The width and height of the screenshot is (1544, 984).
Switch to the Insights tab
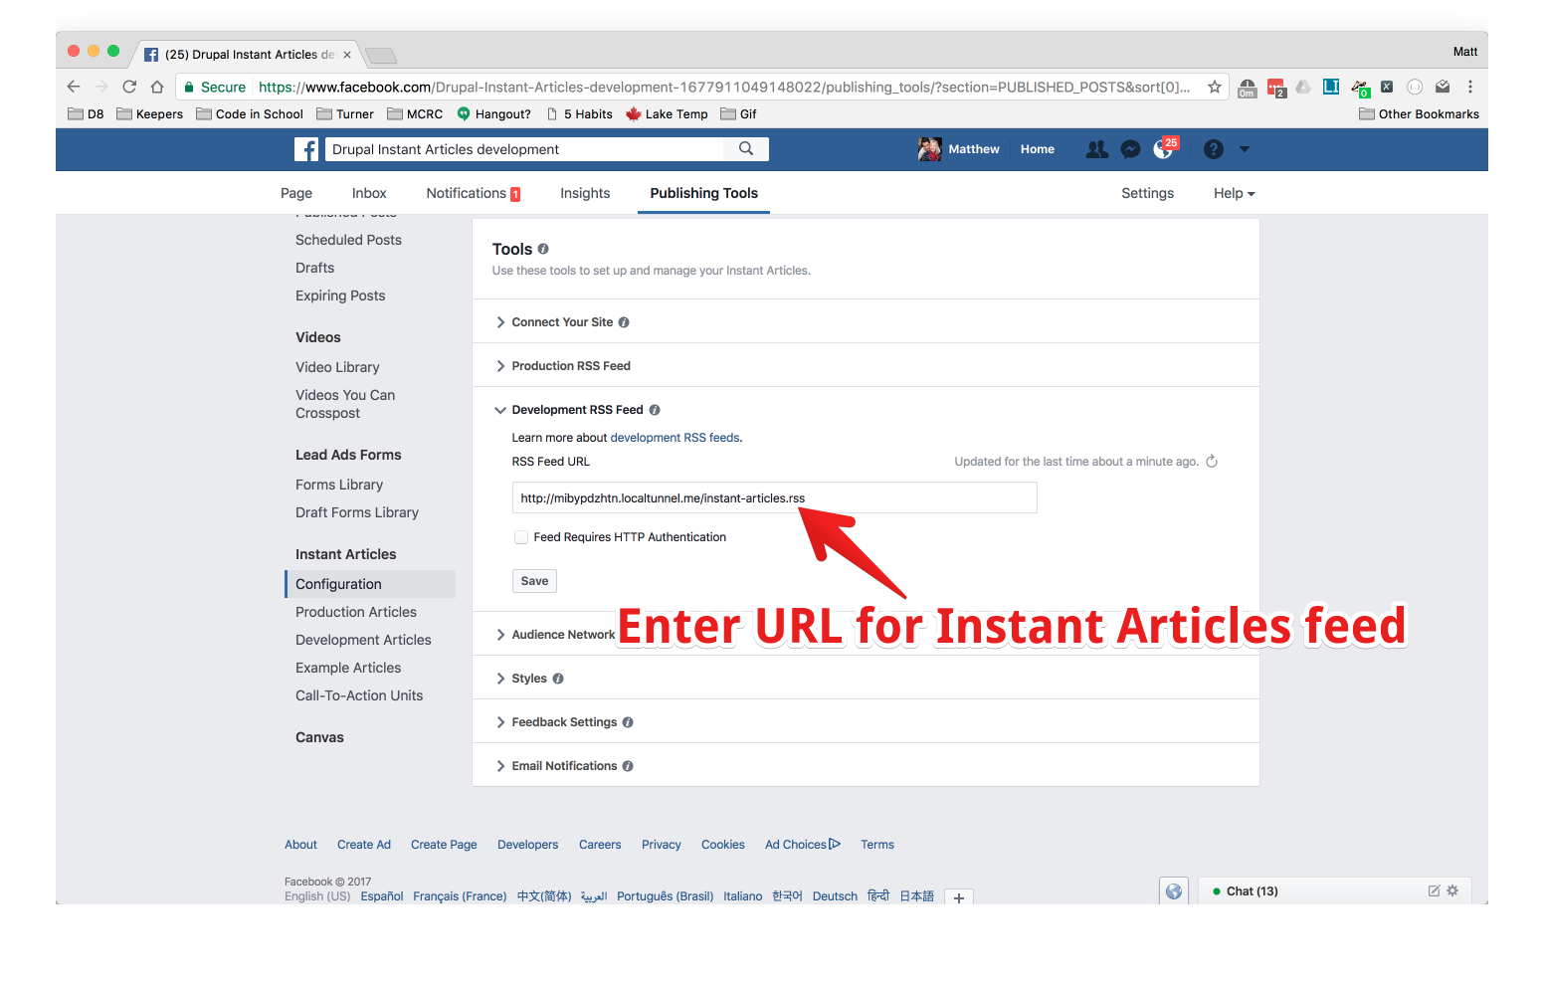click(x=584, y=192)
